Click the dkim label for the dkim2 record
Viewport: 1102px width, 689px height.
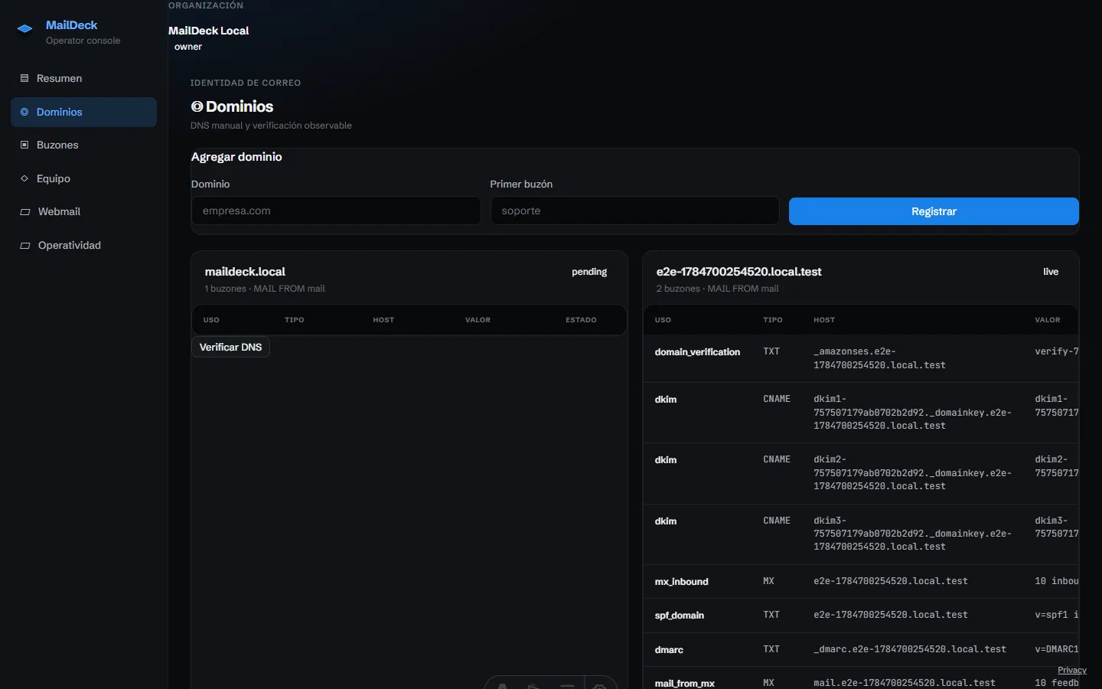coord(666,460)
